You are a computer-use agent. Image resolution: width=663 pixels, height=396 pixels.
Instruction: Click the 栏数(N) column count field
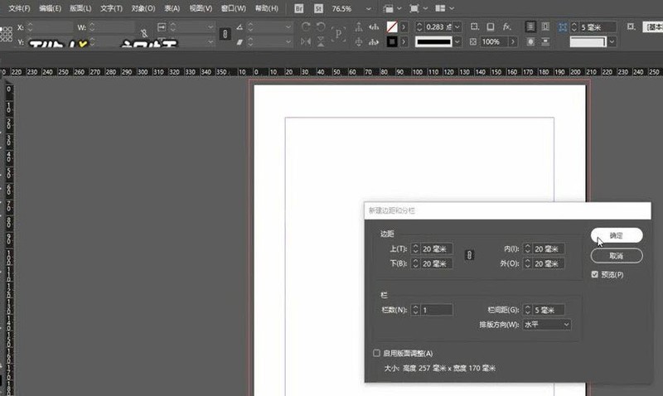[435, 310]
